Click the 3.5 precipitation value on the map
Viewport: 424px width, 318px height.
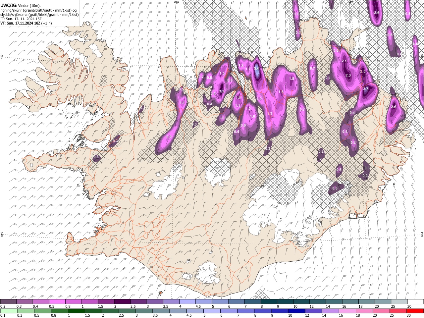click(222, 91)
